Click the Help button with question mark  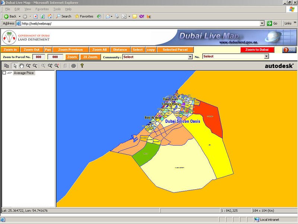pos(289,50)
